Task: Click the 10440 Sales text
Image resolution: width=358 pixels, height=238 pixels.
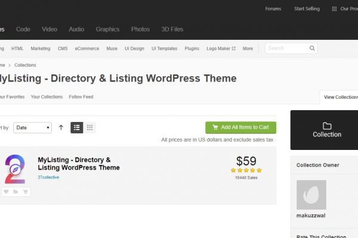Action: pyautogui.click(x=246, y=178)
